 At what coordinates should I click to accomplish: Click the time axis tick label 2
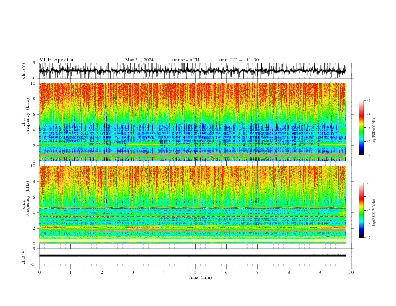pyautogui.click(x=102, y=272)
